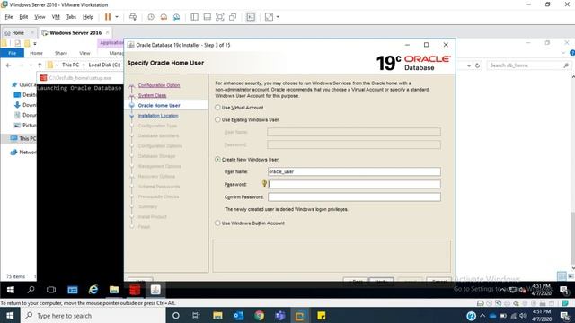
Task: Click the password hint lightbulb icon
Action: [264, 183]
